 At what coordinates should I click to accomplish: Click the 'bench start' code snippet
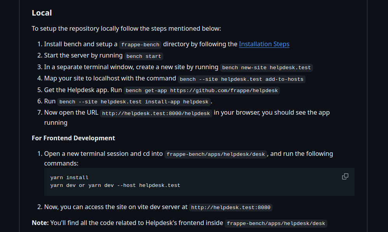[x=144, y=56]
